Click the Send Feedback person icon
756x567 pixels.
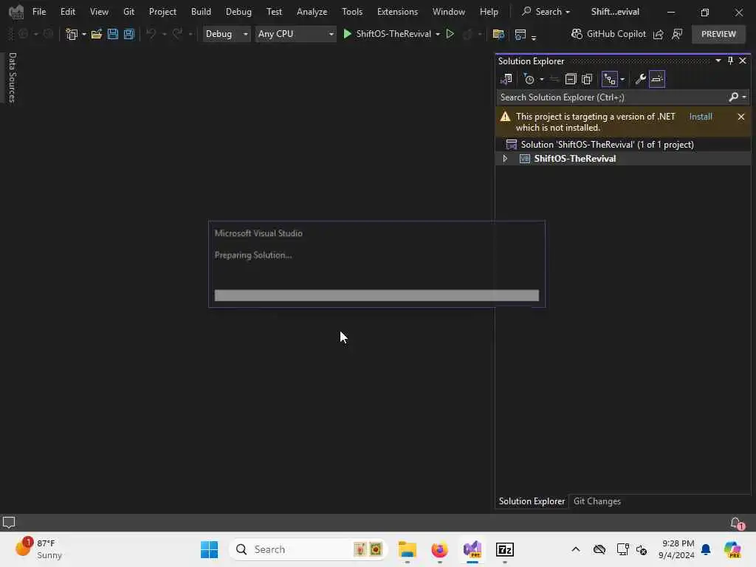click(677, 34)
